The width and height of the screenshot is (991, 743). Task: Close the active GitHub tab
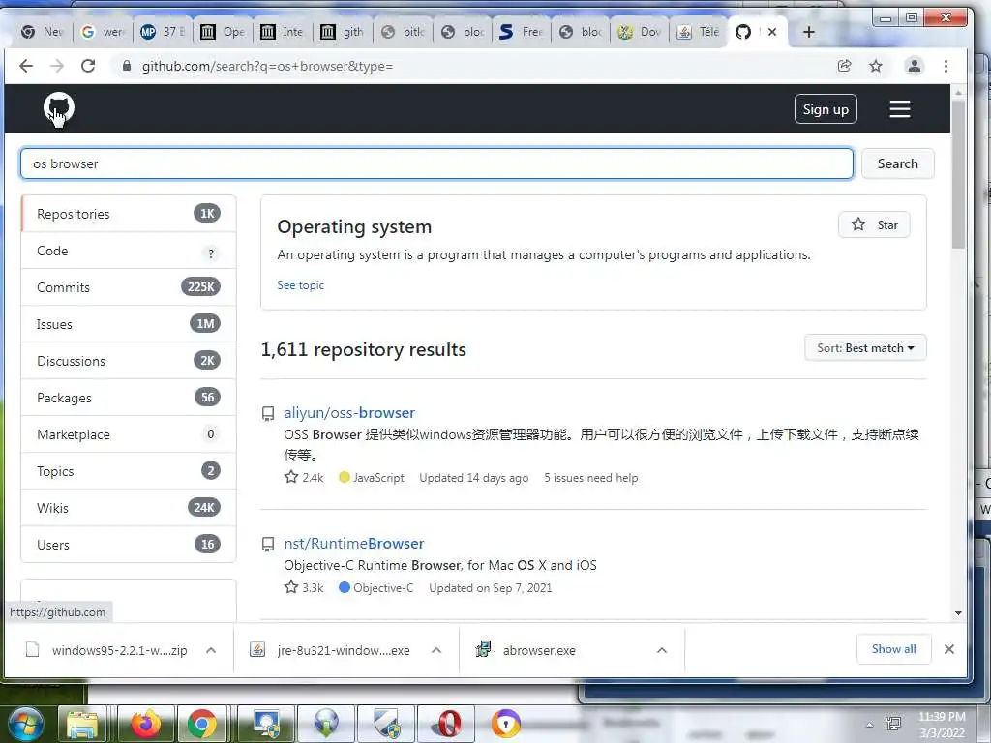pos(772,32)
